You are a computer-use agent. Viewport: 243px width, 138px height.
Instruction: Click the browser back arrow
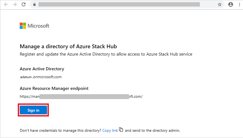click(6, 4)
